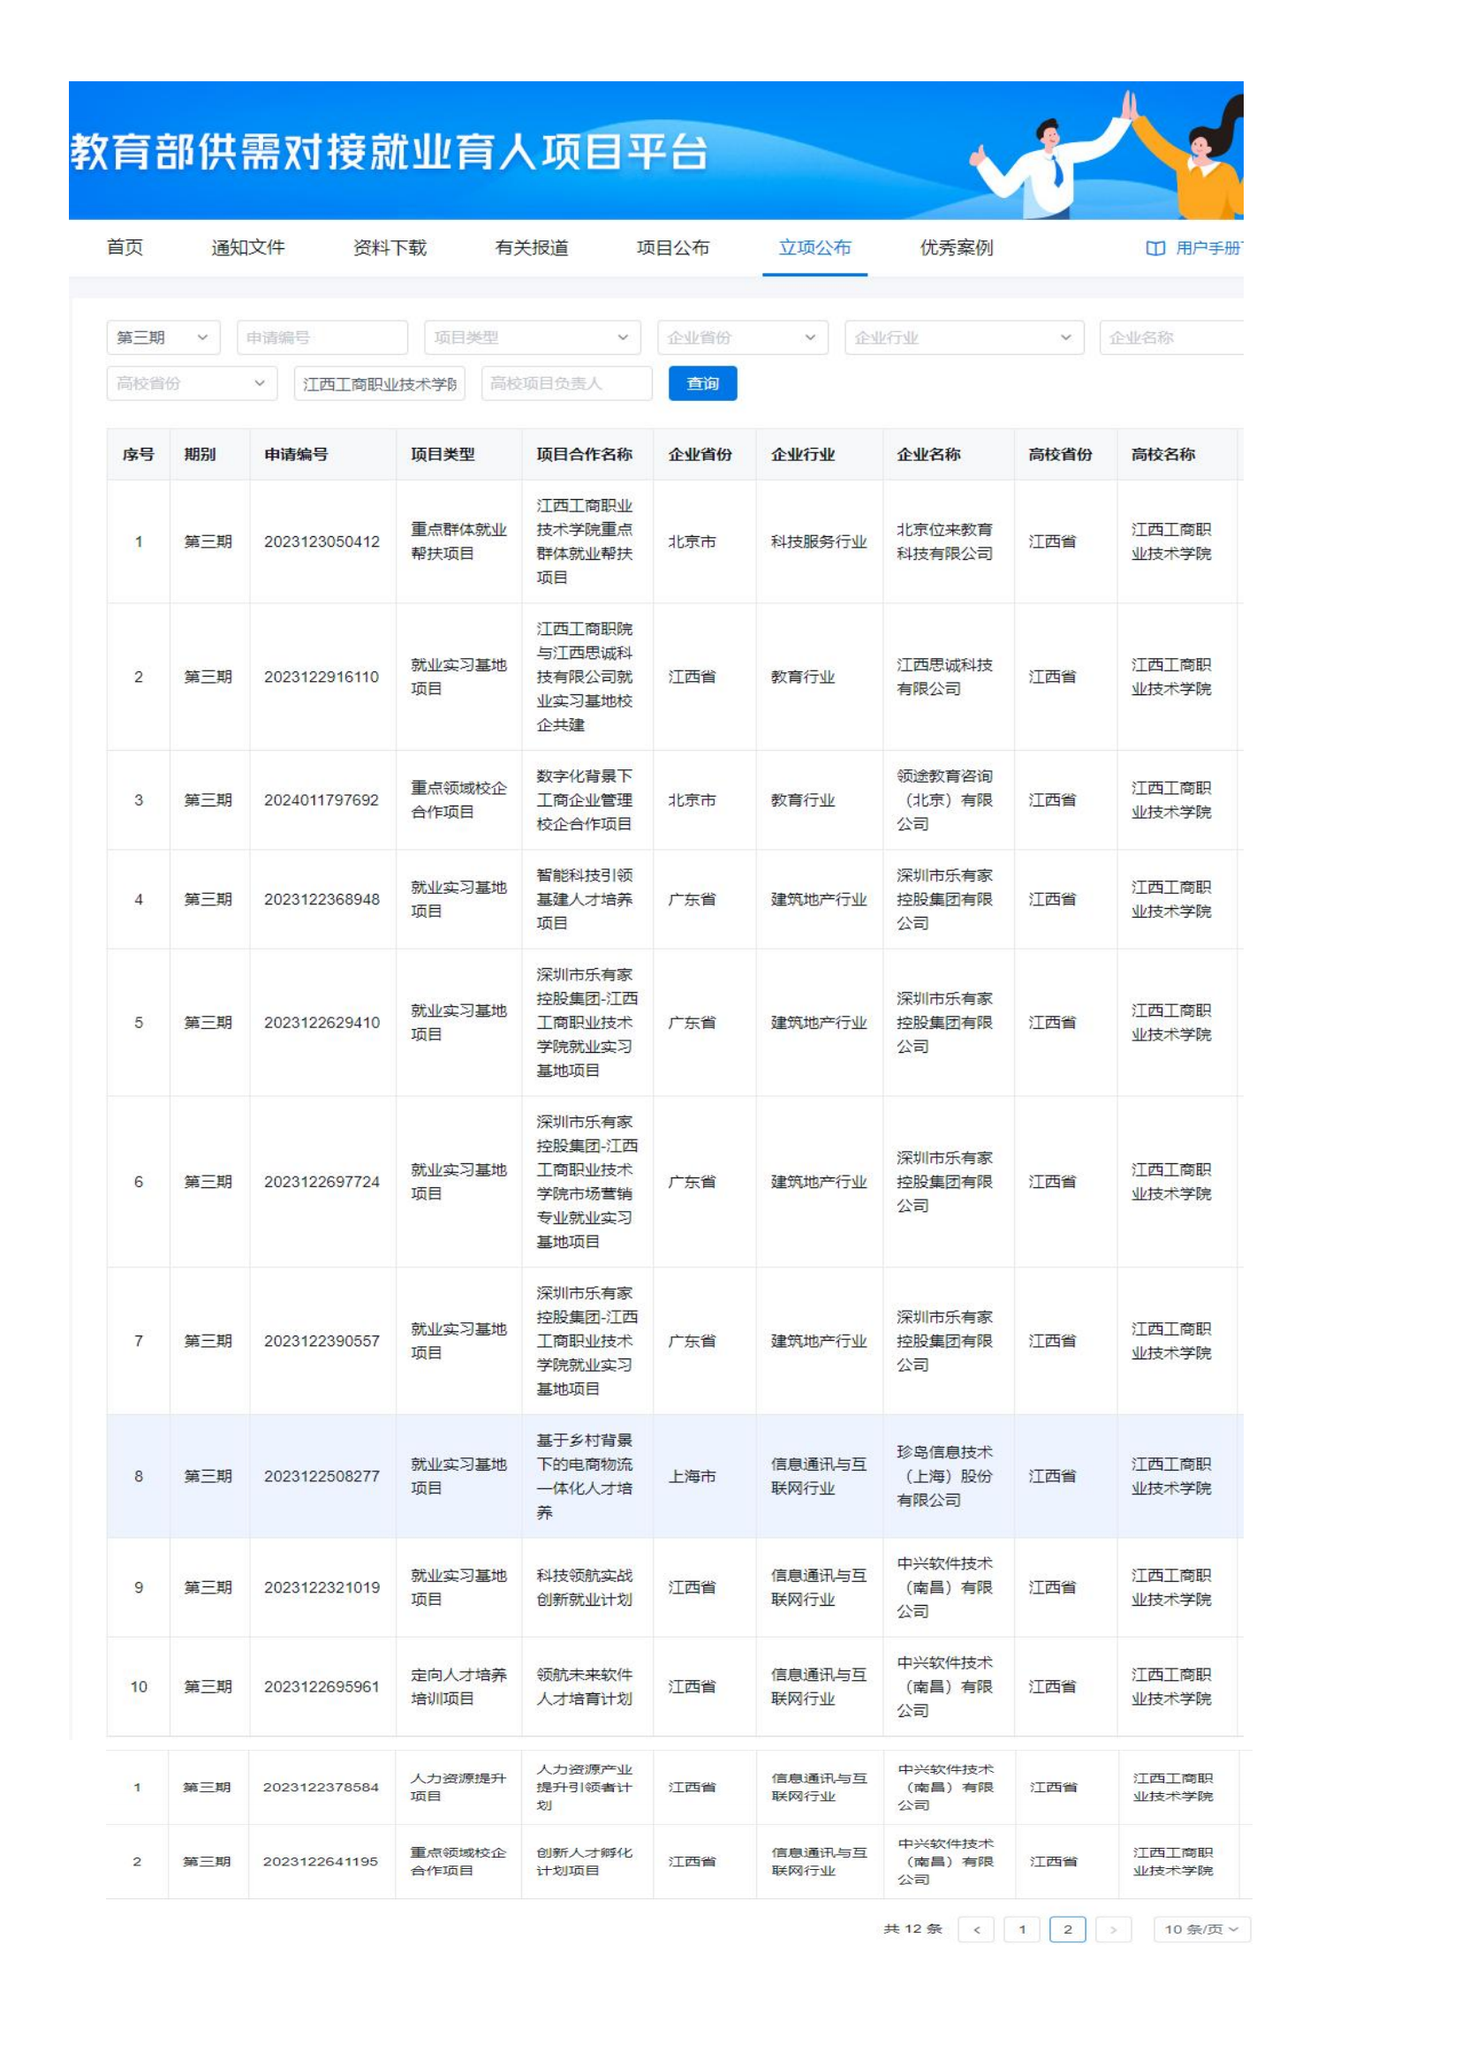Screen dimensions: 1461x2066
Task: Open the 10 条/页 page size dropdown
Action: (1201, 1929)
